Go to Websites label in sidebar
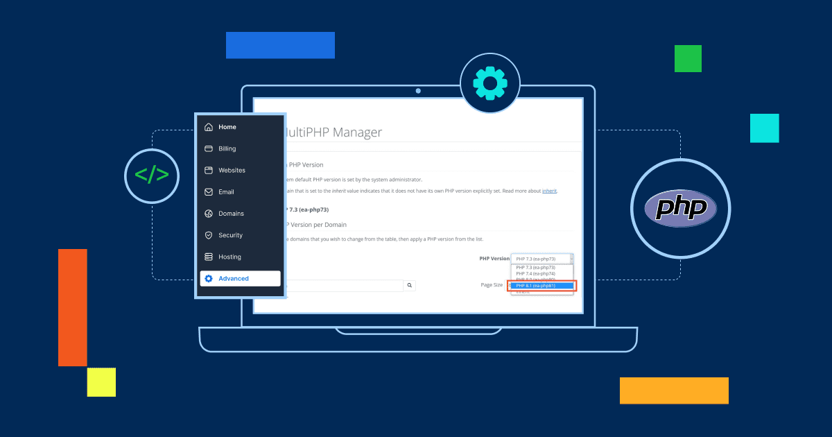832x437 pixels. tap(232, 170)
